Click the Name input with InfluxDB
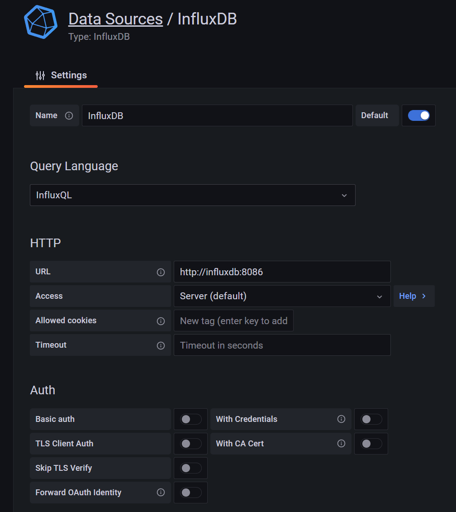This screenshot has height=512, width=456. 217,115
